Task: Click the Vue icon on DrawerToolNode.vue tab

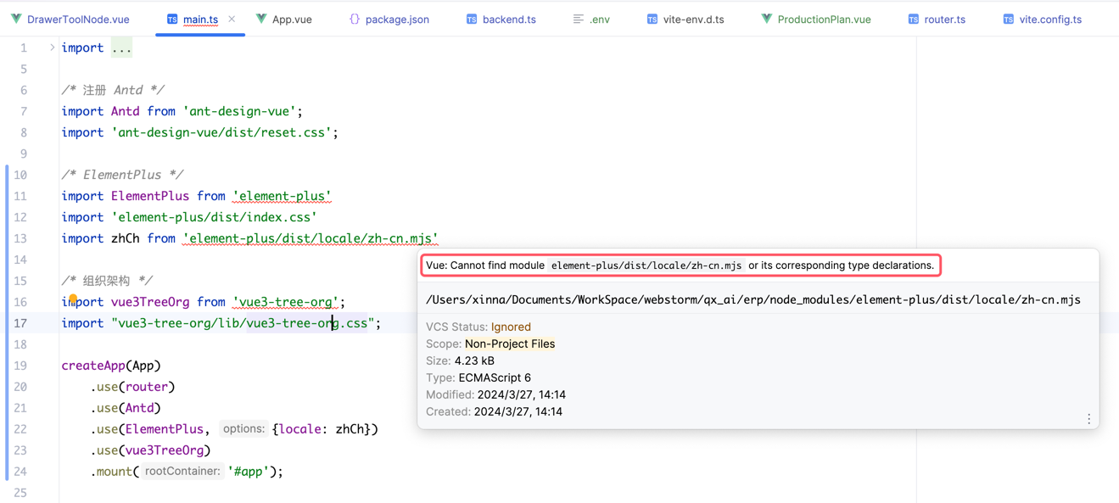Action: coord(16,19)
